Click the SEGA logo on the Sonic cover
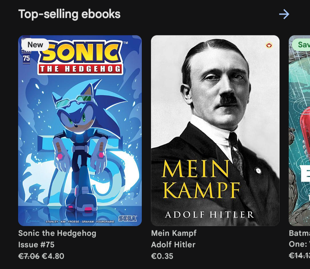The width and height of the screenshot is (310, 269). click(x=127, y=218)
